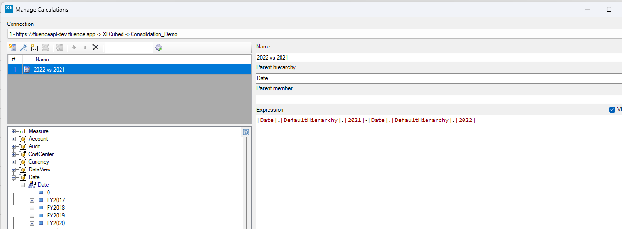Image resolution: width=622 pixels, height=229 pixels.
Task: Select the '2022 vs 2021' calculation row
Action: pos(129,70)
